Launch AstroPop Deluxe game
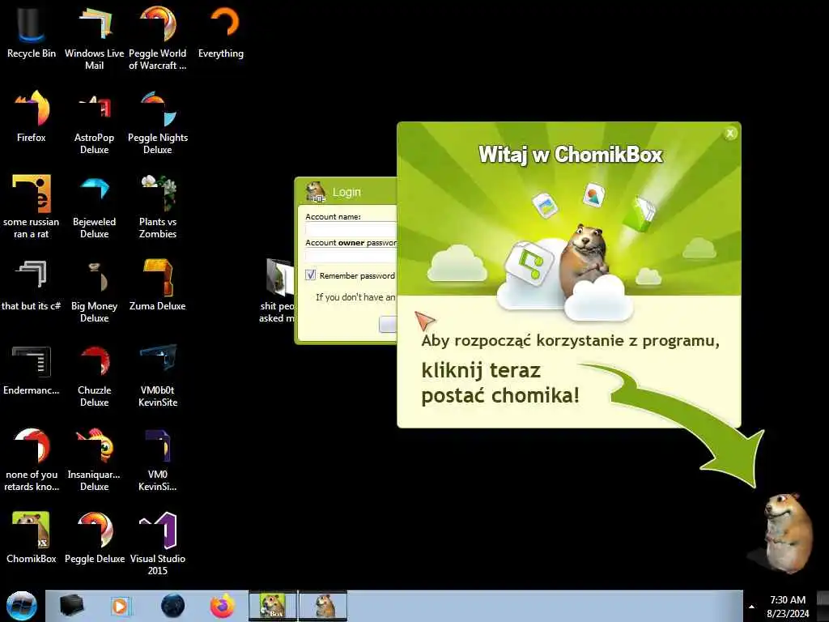This screenshot has height=622, width=829. [x=94, y=123]
